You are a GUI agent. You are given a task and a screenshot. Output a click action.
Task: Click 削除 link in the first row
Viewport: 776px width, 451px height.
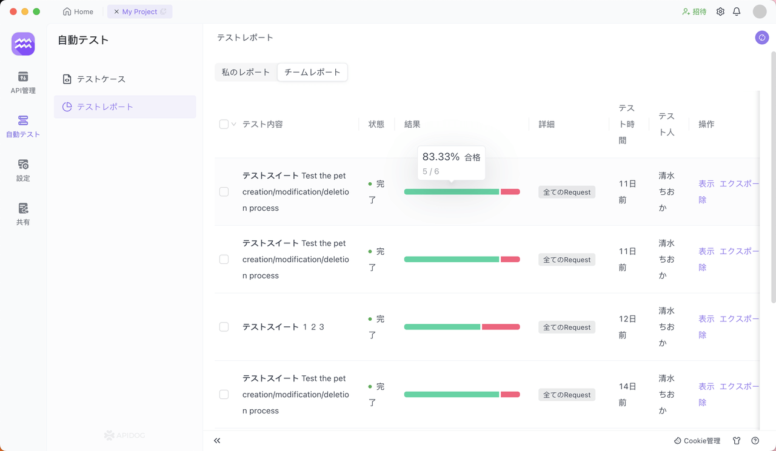703,200
